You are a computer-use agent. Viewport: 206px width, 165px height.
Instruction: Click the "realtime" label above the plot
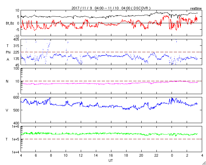pyautogui.click(x=196, y=9)
